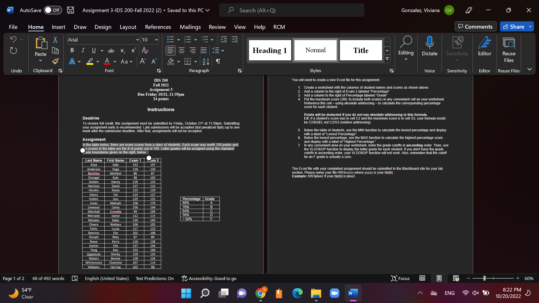Toggle AutoSave off switch

click(x=52, y=10)
